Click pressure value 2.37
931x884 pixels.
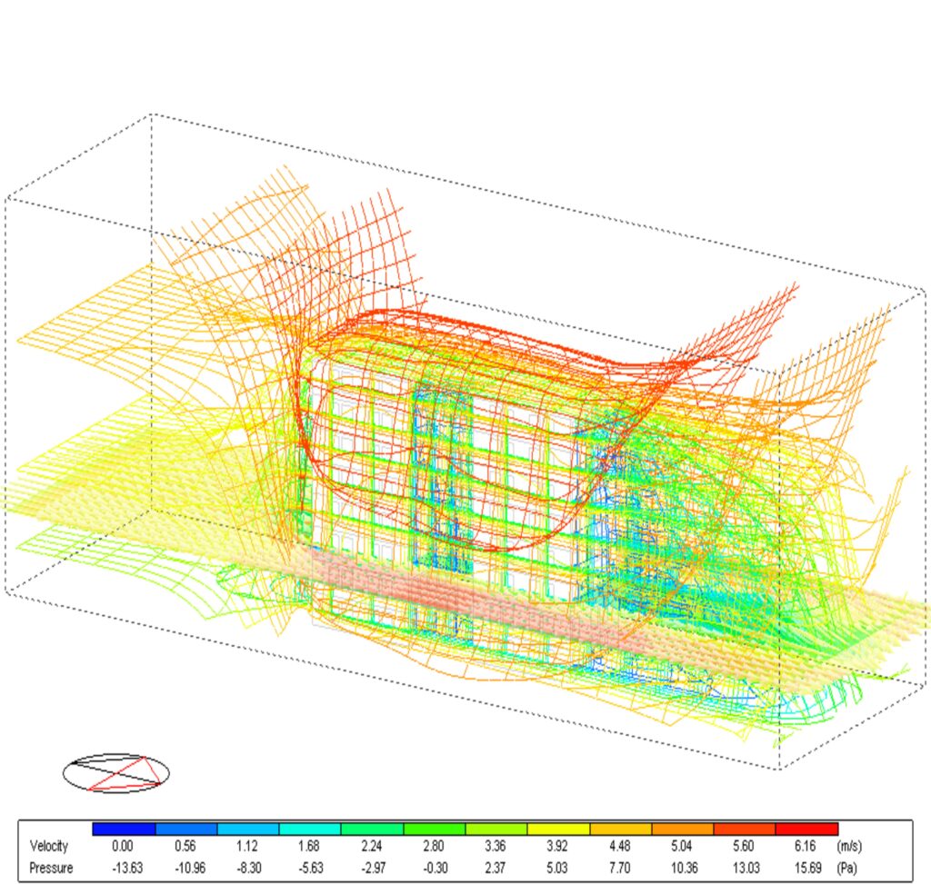[496, 868]
